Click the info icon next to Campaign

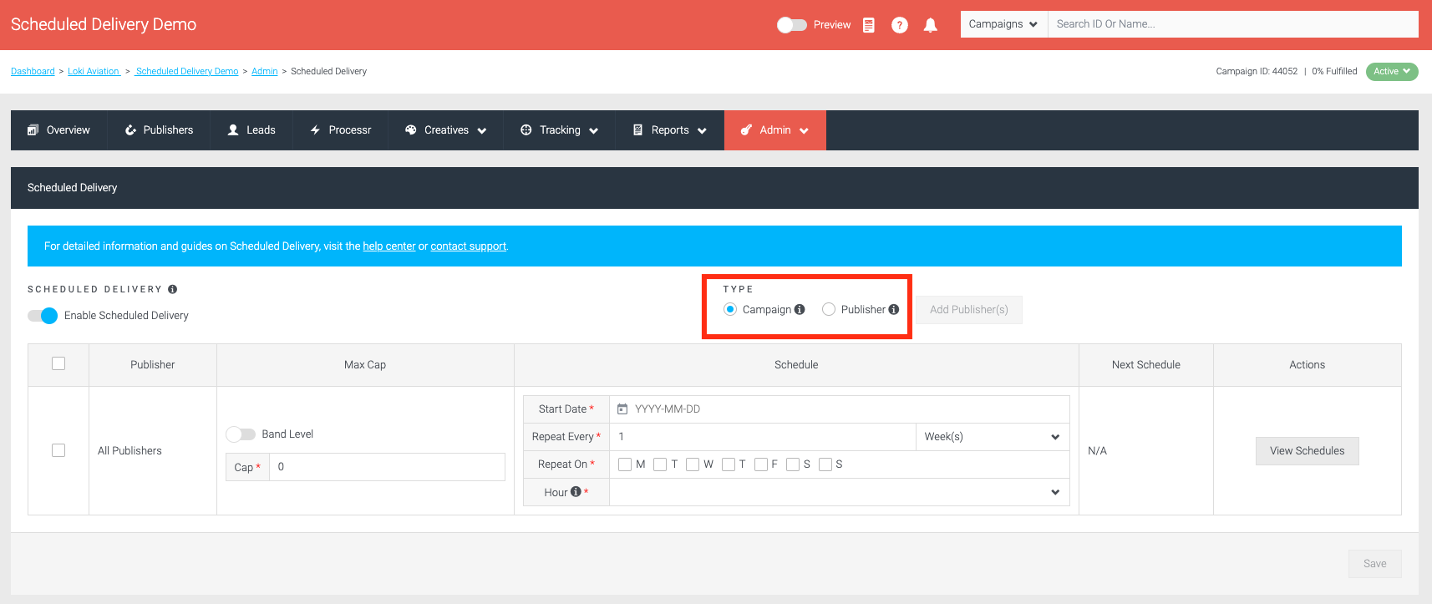[x=800, y=309]
